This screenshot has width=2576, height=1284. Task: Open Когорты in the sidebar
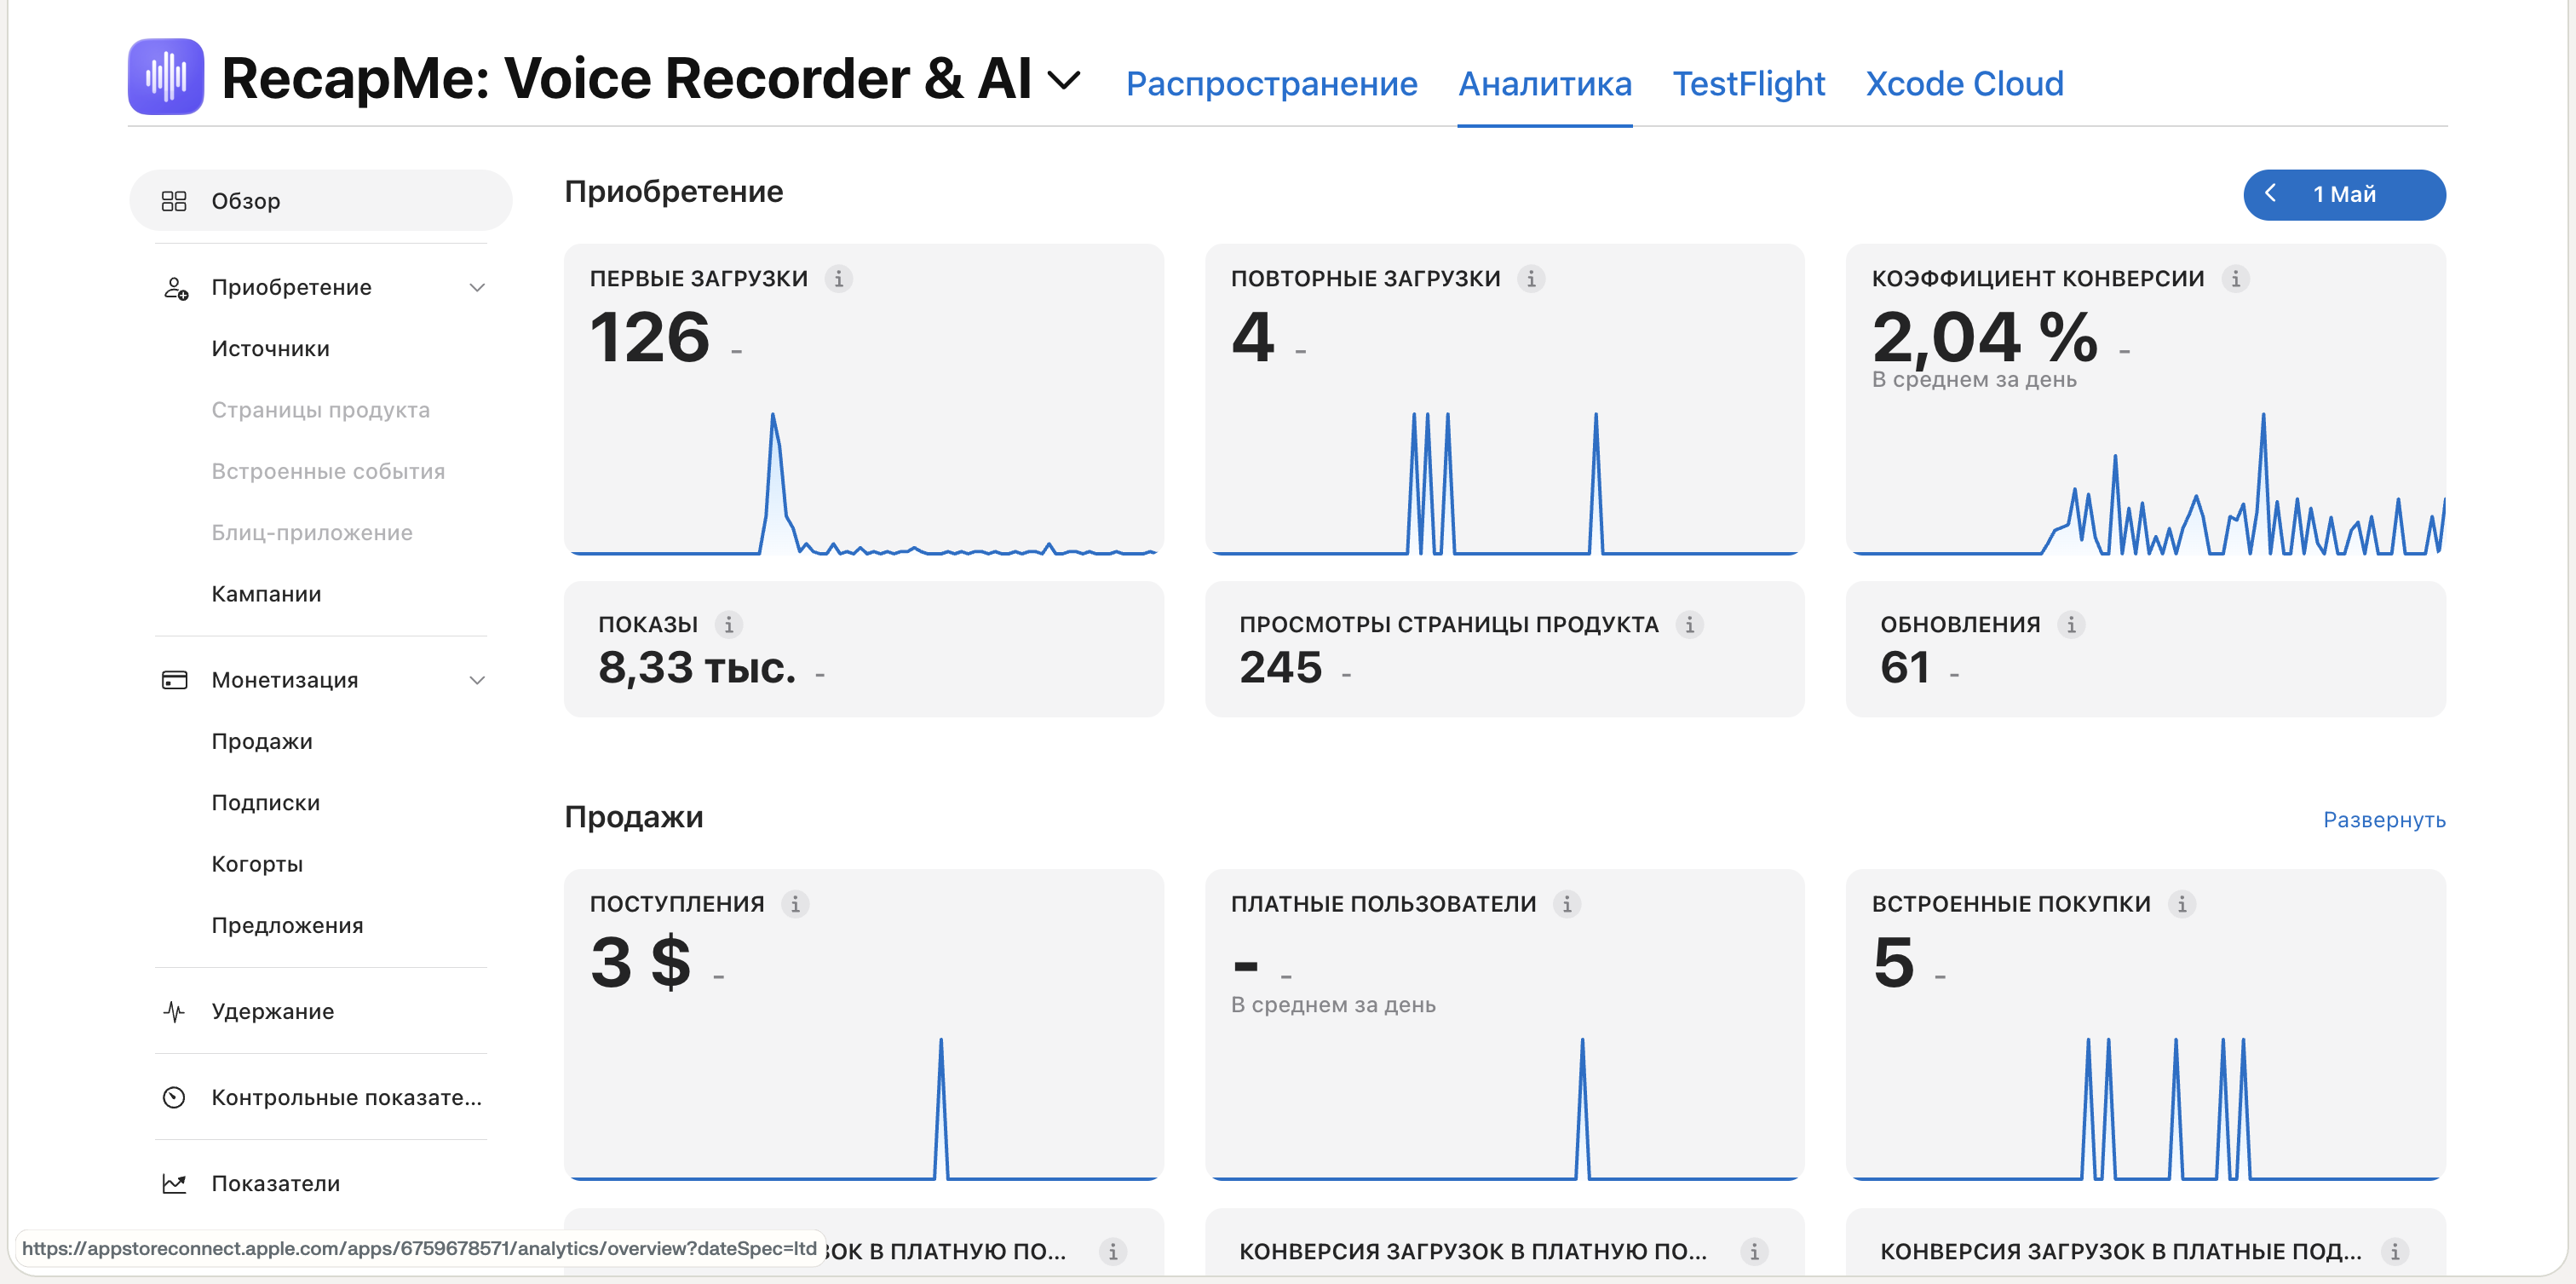[x=257, y=864]
